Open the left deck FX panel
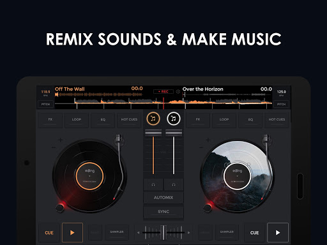Screen dimensions: 327x245 pyautogui.click(x=50, y=120)
